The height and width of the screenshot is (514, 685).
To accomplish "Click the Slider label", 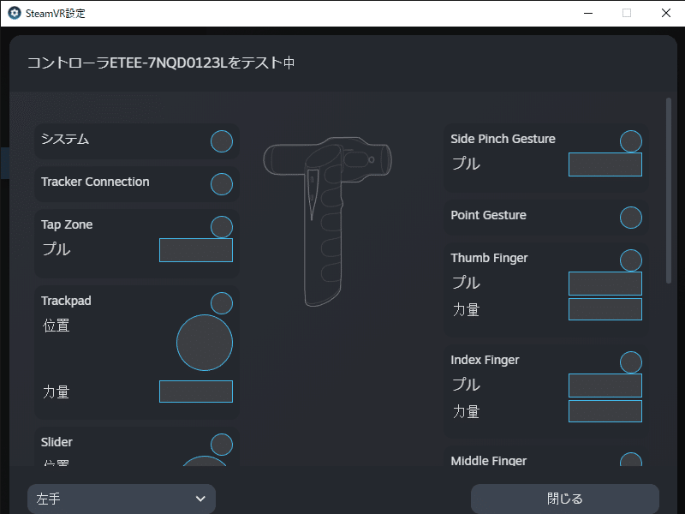I will pyautogui.click(x=57, y=442).
